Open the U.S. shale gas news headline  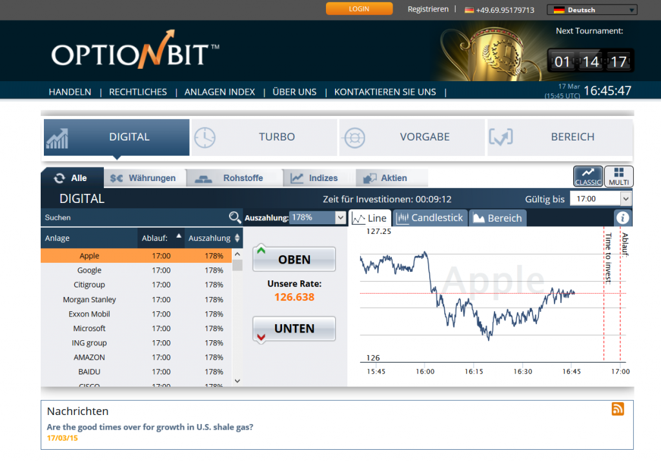(150, 427)
